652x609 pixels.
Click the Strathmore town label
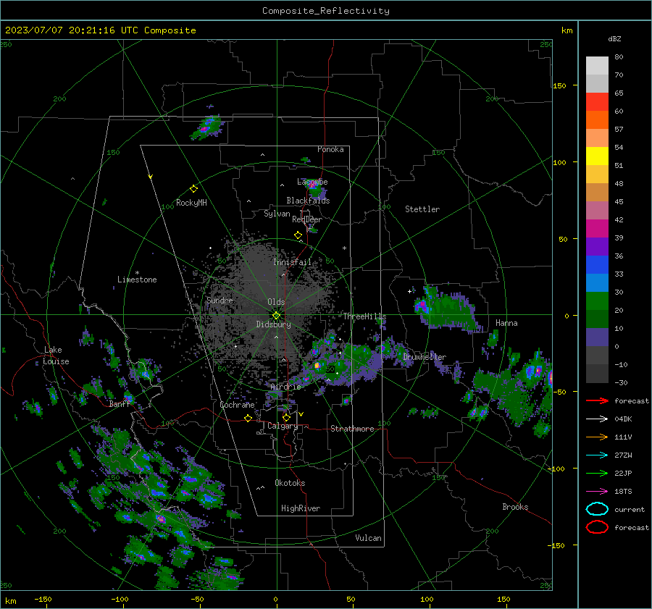point(352,429)
